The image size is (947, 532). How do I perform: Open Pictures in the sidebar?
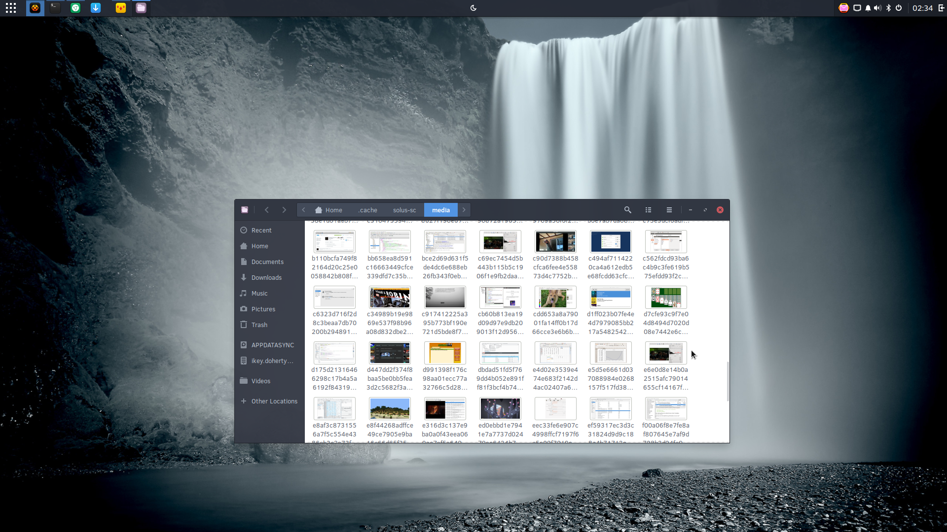(269, 309)
